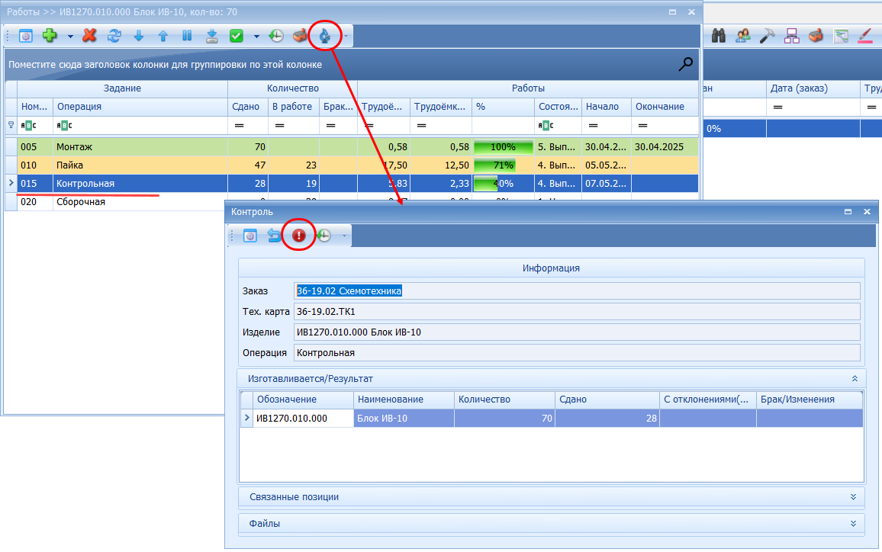Viewport: 882px width, 552px height.
Task: Click the Тех. карта field 36-19.02.ТК1
Action: click(577, 312)
